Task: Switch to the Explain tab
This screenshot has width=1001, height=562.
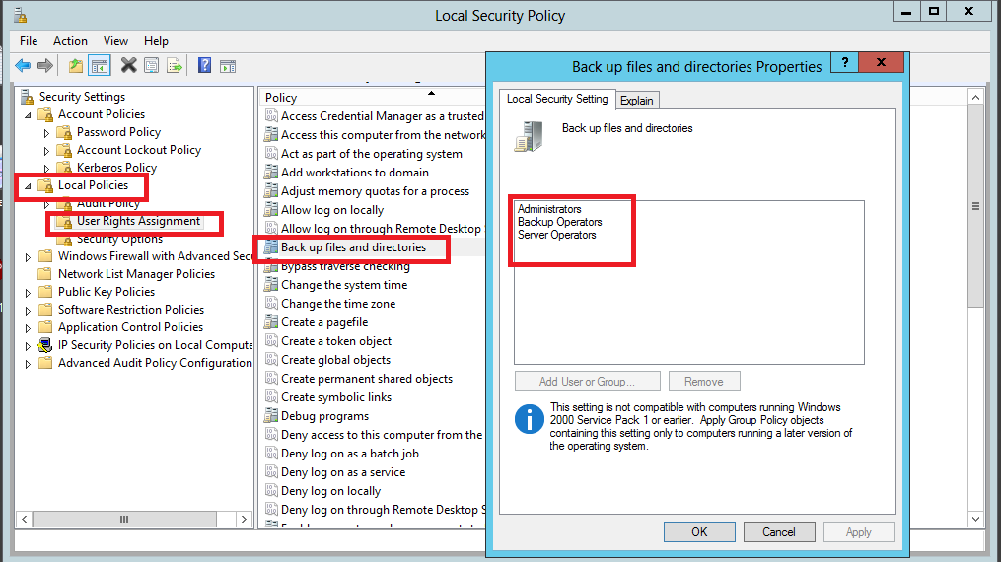Action: 637,101
